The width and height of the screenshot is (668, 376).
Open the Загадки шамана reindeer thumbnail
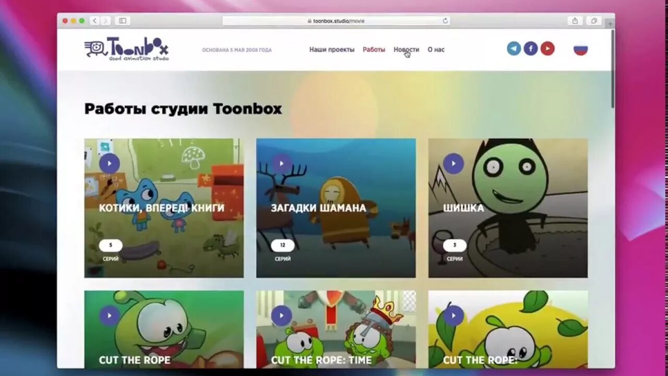click(336, 208)
